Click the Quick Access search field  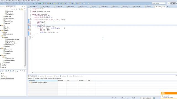point(159,3)
